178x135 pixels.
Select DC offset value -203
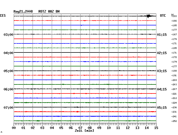coord(174,84)
